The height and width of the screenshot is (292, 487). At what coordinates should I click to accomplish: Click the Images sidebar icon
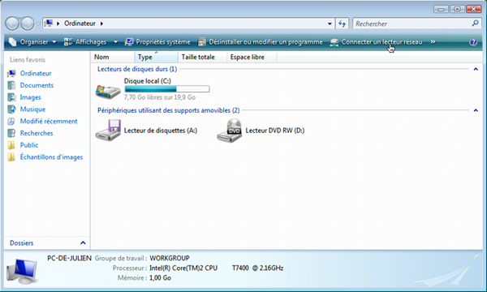[11, 97]
